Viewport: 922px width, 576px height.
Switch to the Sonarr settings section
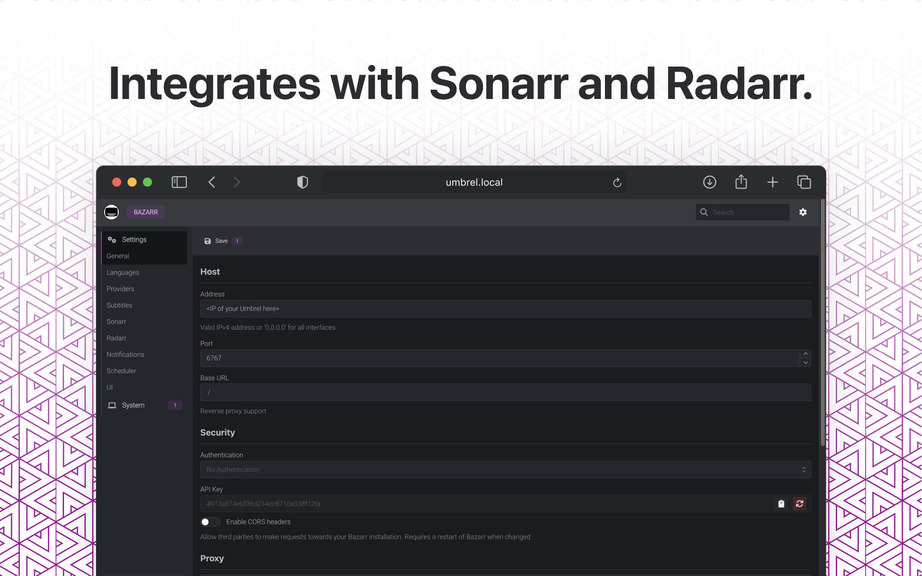[x=116, y=321]
